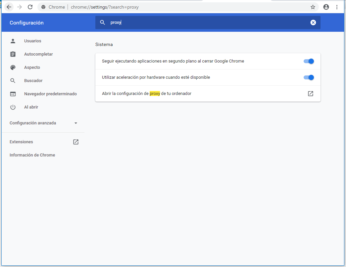
Task: Click the magnifier icon in the settings search bar
Action: [x=103, y=22]
